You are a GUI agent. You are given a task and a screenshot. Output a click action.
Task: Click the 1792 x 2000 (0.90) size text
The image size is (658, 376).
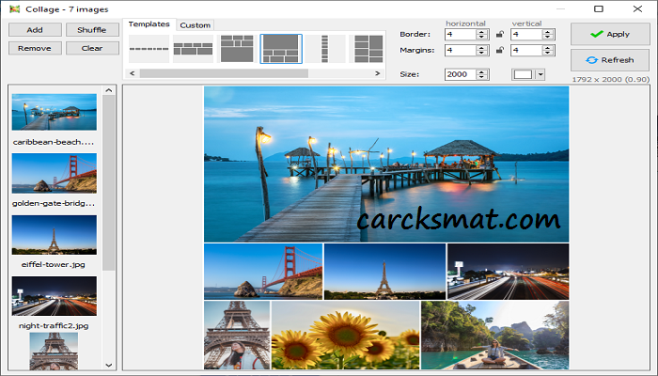pos(611,79)
